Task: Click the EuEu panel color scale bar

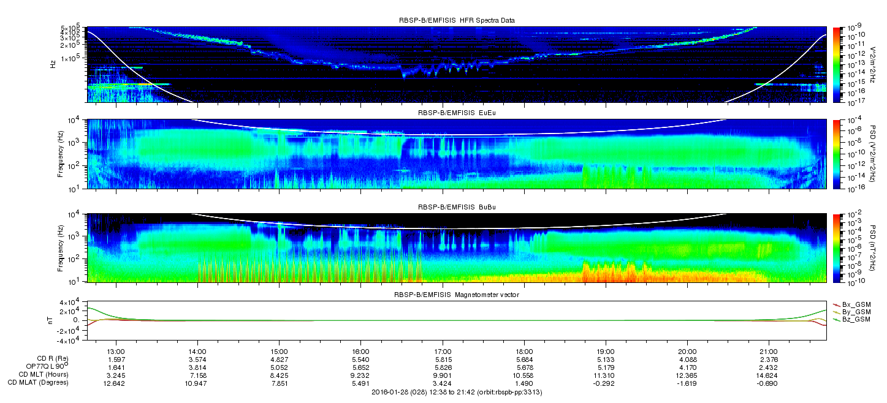Action: click(x=837, y=154)
